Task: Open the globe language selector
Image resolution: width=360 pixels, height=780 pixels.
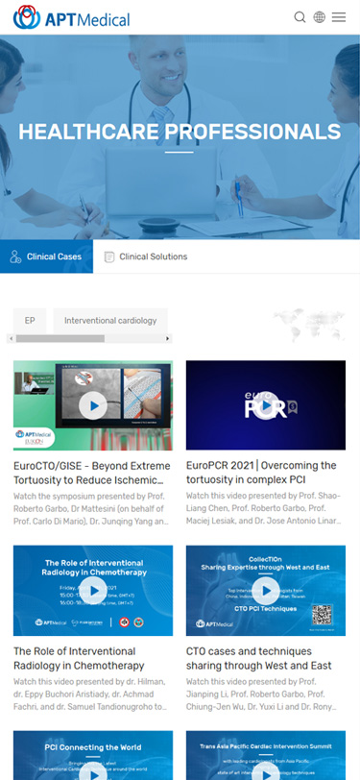Action: coord(320,17)
